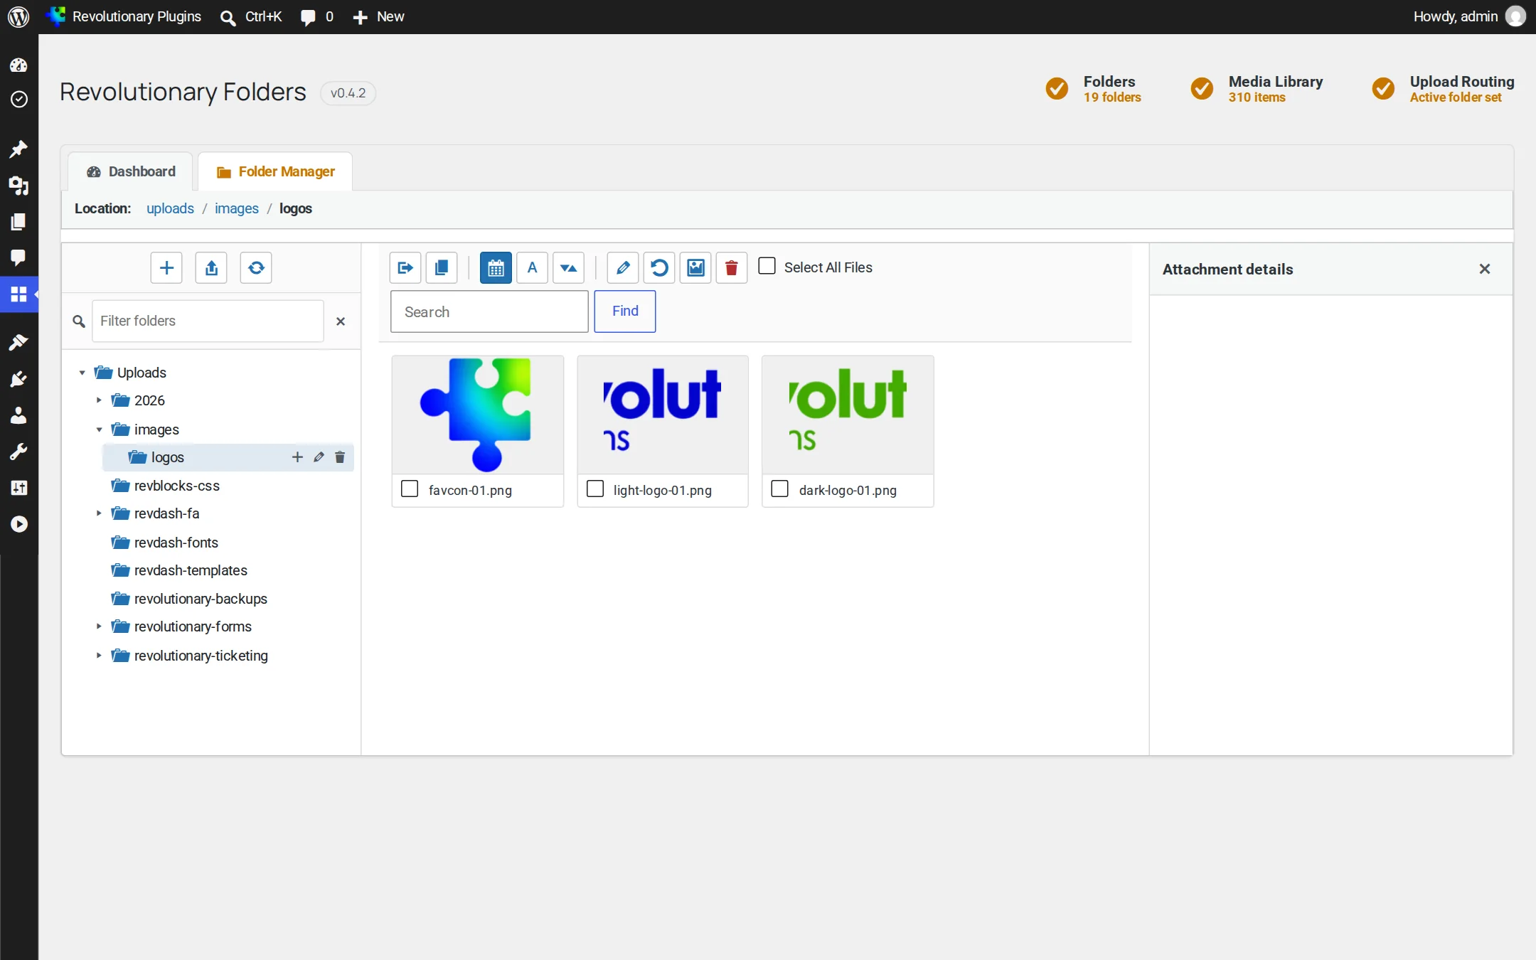The image size is (1536, 960).
Task: Click the copy files icon
Action: coord(442,268)
